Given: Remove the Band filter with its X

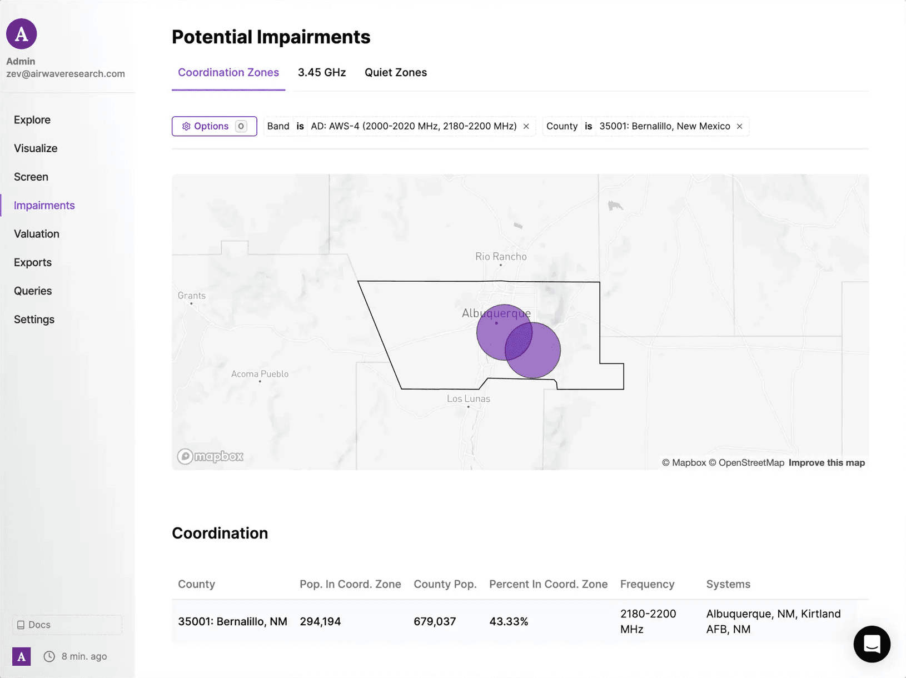Looking at the screenshot, I should (526, 126).
